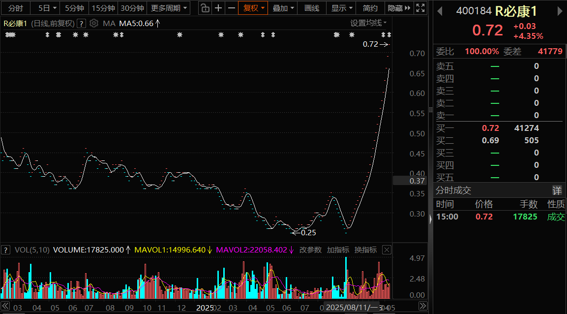Select the 30分钟 period
The height and width of the screenshot is (314, 567).
pos(132,8)
